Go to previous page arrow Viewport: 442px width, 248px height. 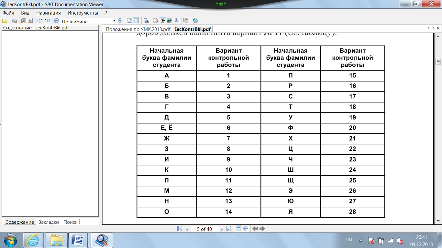(x=187, y=229)
